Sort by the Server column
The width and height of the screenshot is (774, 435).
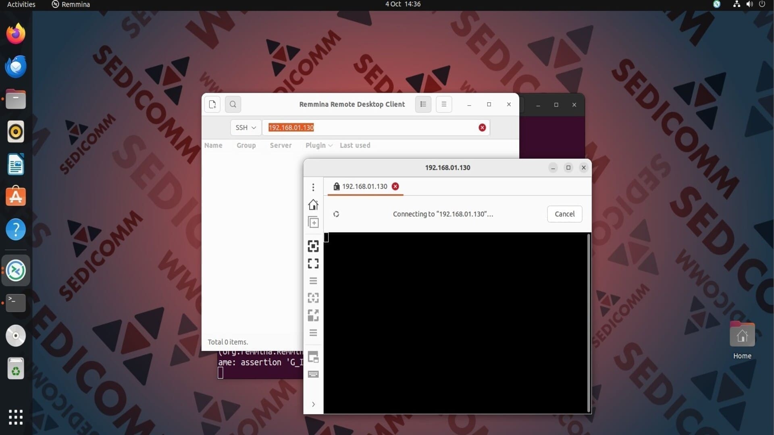pos(281,145)
